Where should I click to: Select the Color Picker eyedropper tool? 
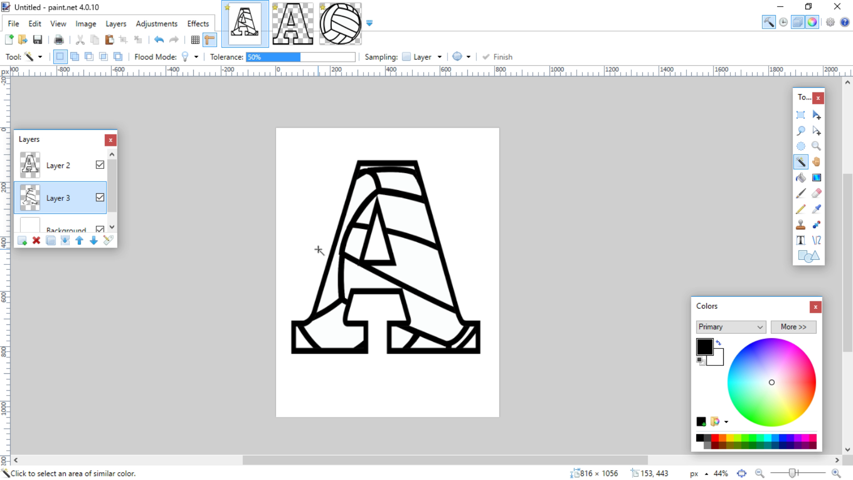(x=817, y=209)
